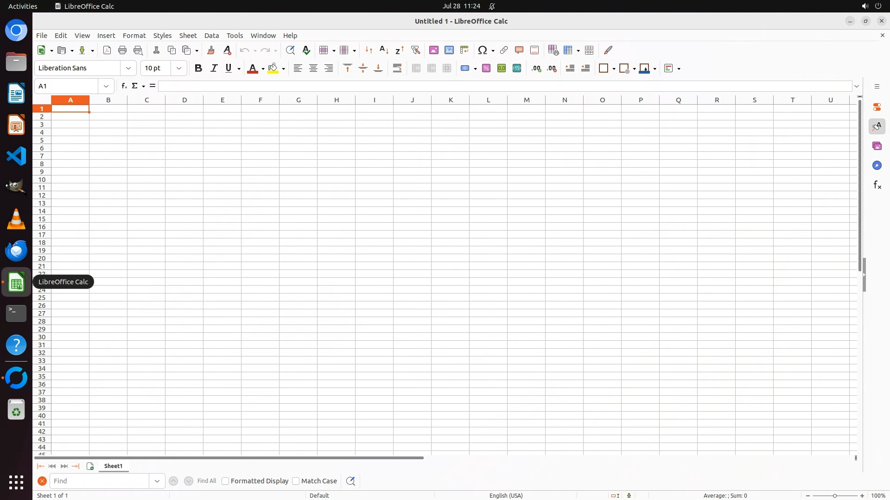Click the Function Wizard icon

(x=124, y=86)
